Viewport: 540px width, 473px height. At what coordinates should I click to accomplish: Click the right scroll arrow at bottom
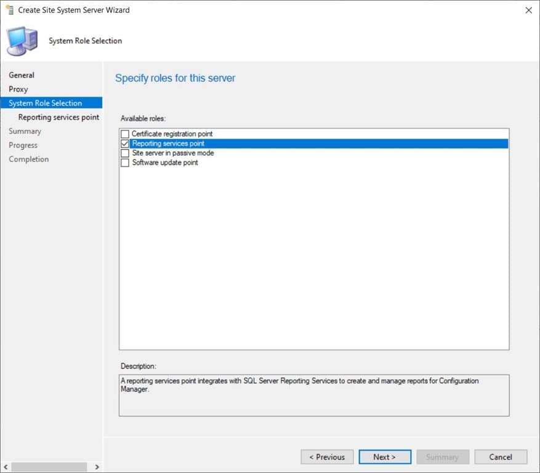click(97, 467)
